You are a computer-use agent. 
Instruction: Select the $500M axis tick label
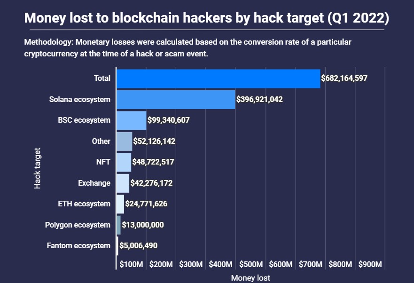tap(251, 264)
